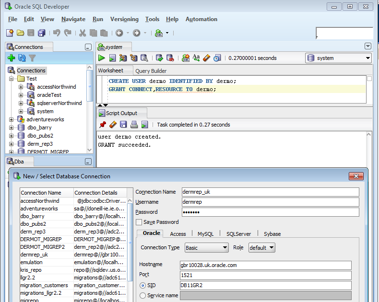Minimize the Dba panel
The width and height of the screenshot is (379, 302).
tap(88, 162)
